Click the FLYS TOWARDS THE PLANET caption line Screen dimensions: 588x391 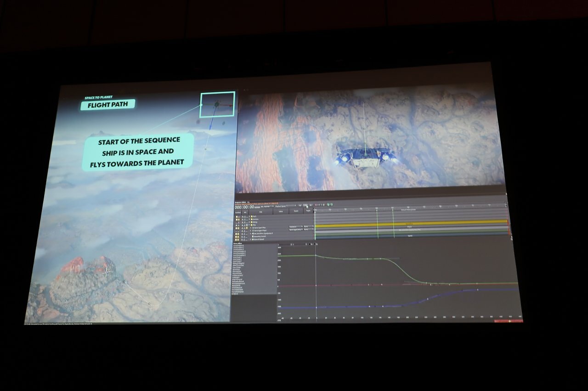point(137,162)
